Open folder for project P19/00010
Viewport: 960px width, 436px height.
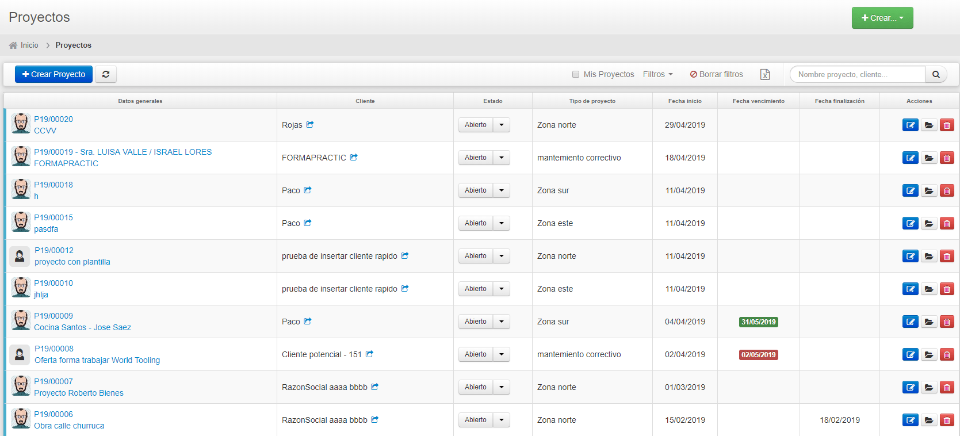(x=929, y=289)
